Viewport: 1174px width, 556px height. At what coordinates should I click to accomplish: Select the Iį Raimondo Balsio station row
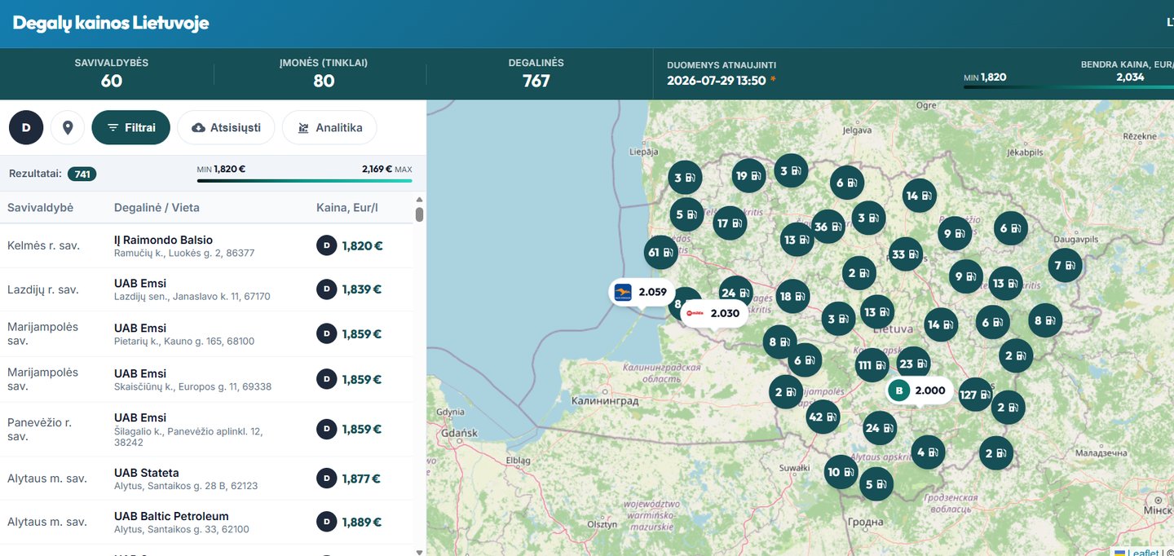coord(206,246)
